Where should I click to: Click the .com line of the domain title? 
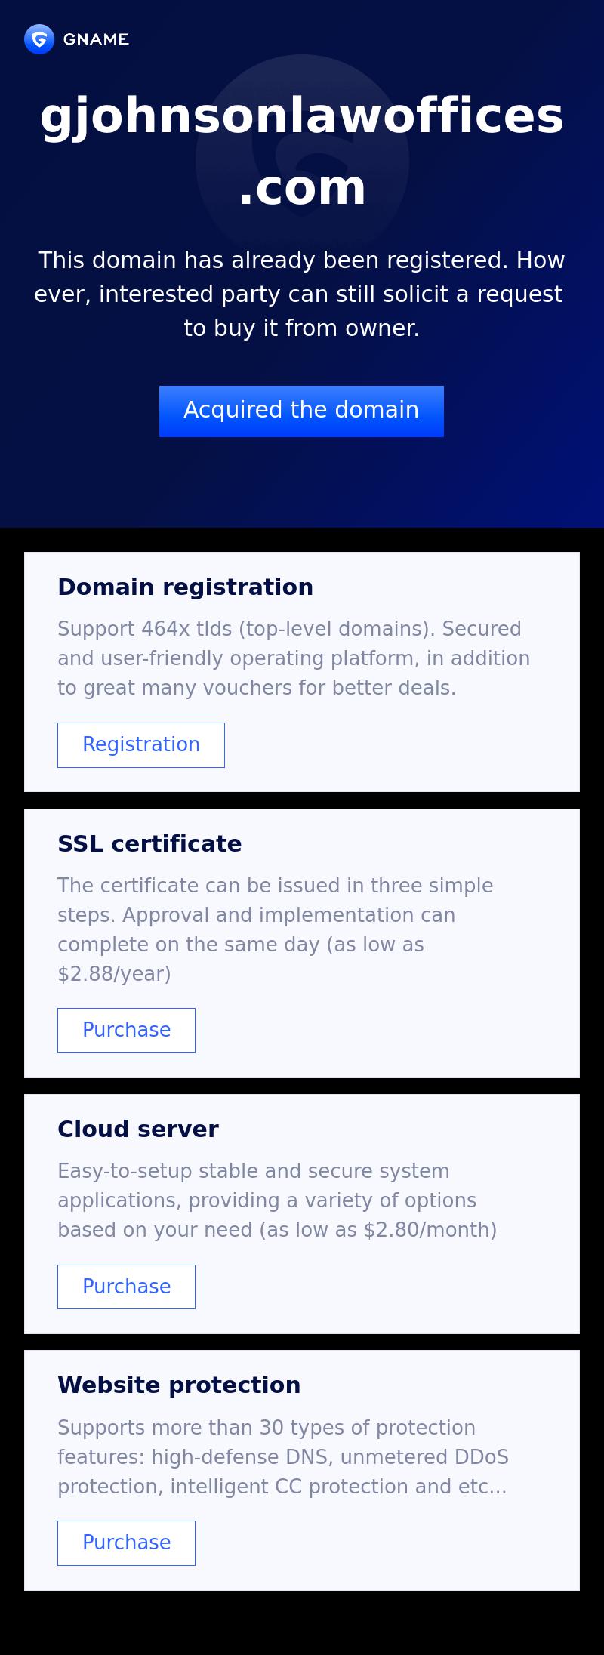pos(302,187)
